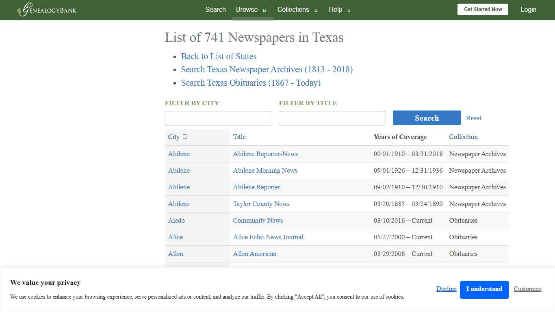Click the Filter by City input field
Image resolution: width=555 pixels, height=312 pixels.
click(x=218, y=118)
